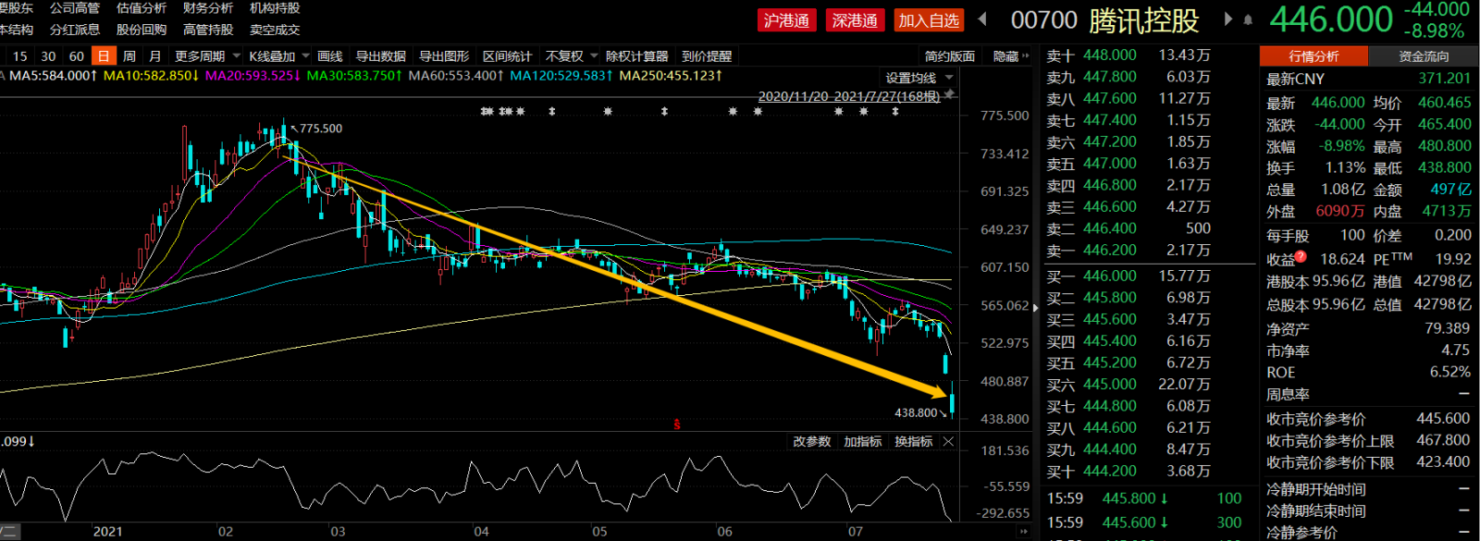Select the daily 日 K-line period
The height and width of the screenshot is (541, 1480).
click(104, 56)
